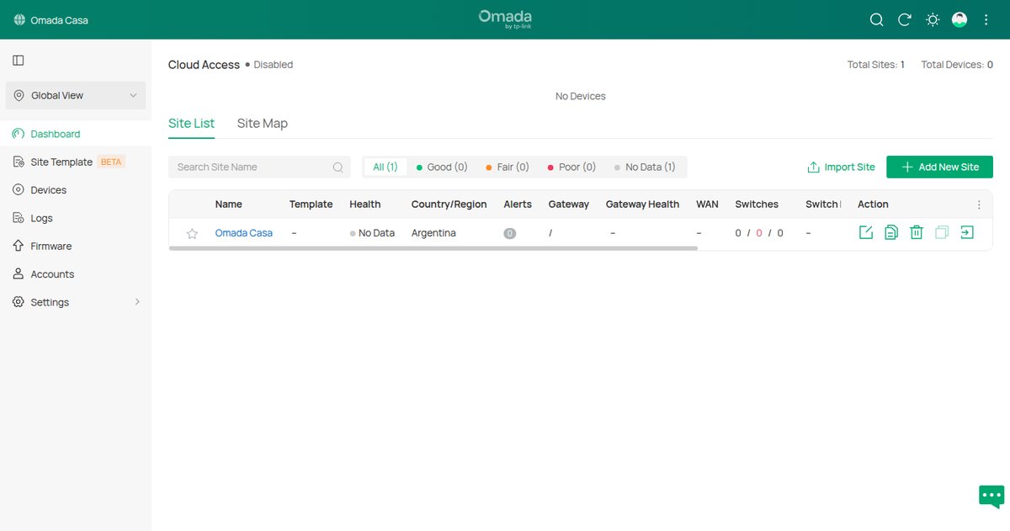Click the Name column header
Image resolution: width=1010 pixels, height=531 pixels.
tap(229, 204)
